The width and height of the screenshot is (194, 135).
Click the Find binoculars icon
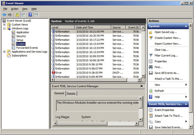pos(150,67)
